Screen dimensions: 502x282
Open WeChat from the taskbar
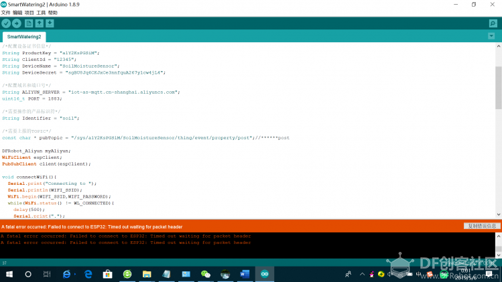[206, 275]
